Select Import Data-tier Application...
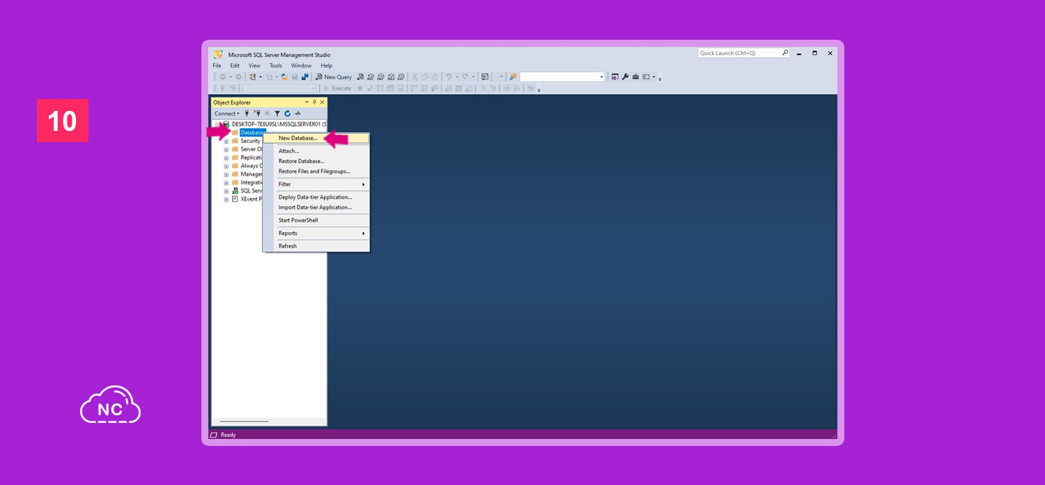The height and width of the screenshot is (485, 1045). click(x=316, y=208)
